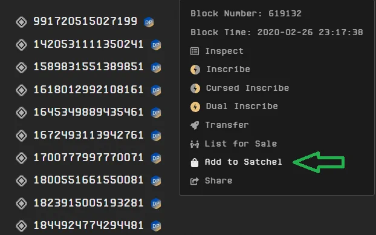Click the DP badge next to 1844924774294481
The width and height of the screenshot is (376, 235).
(x=156, y=226)
